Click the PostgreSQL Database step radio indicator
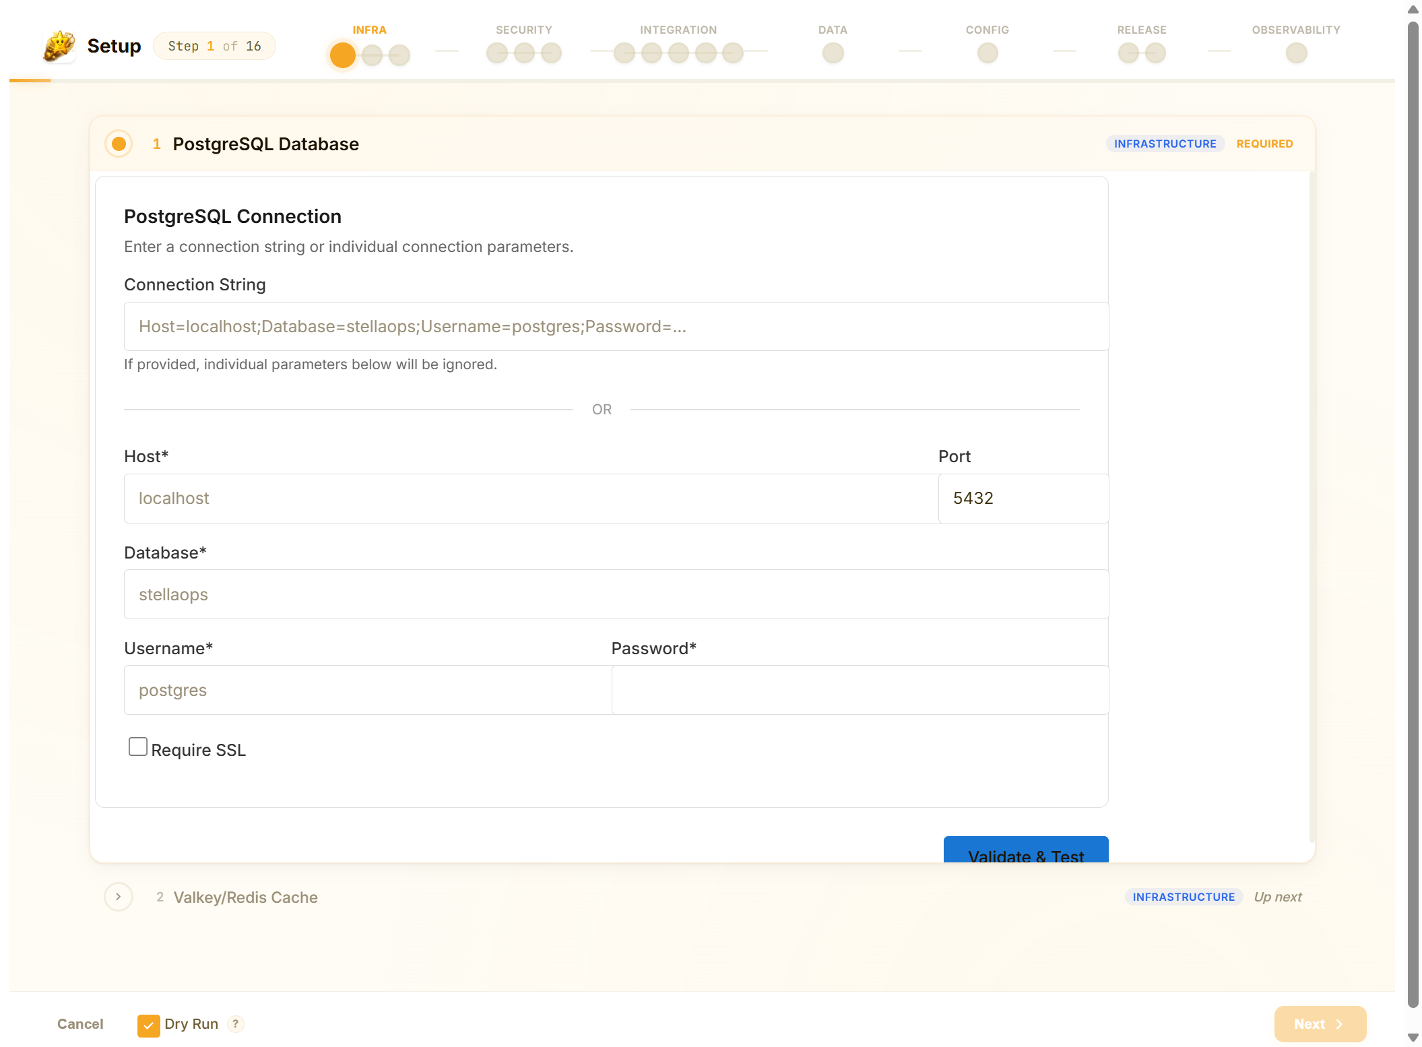The image size is (1422, 1047). click(119, 144)
